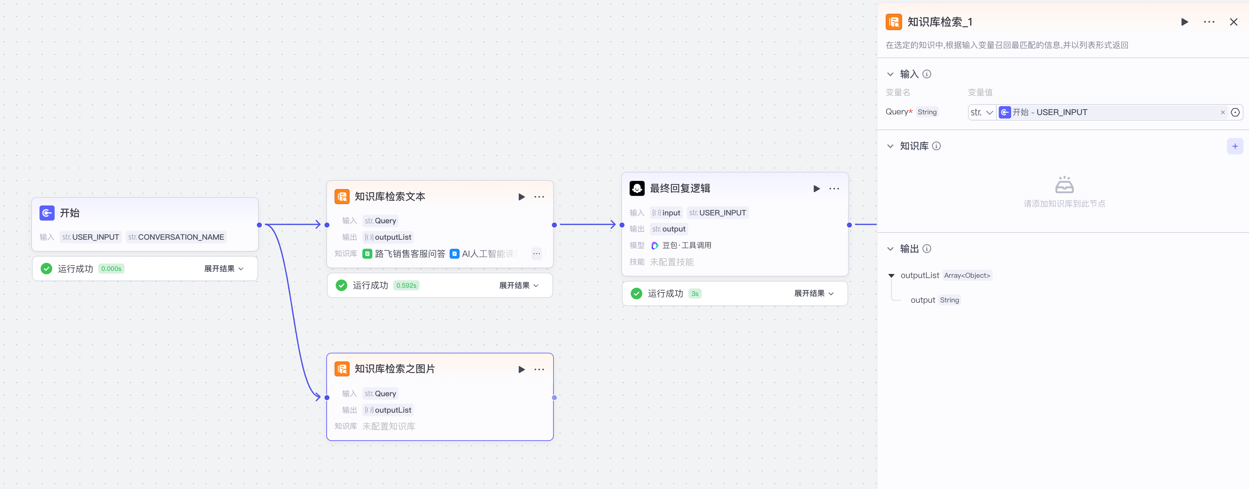Image resolution: width=1249 pixels, height=489 pixels.
Task: Open more options on 知识库检索之图片 node
Action: 539,369
